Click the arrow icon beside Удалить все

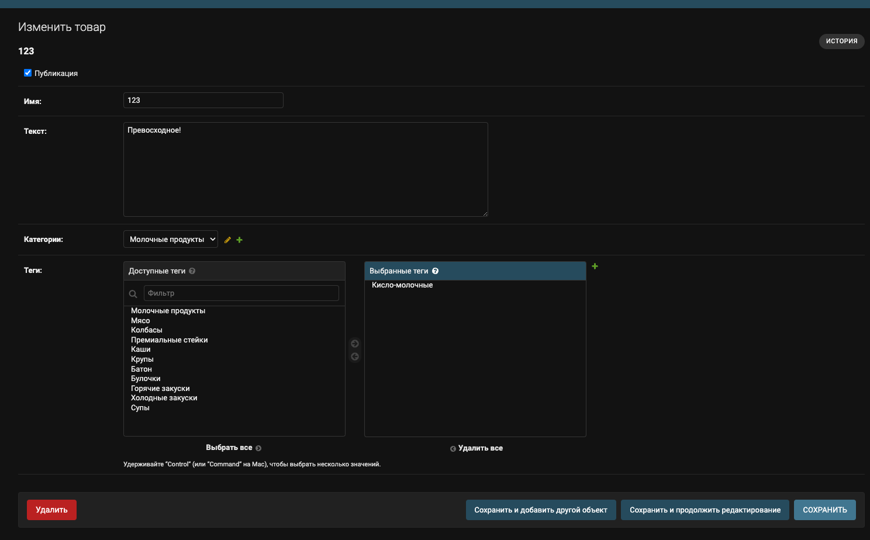pyautogui.click(x=453, y=448)
